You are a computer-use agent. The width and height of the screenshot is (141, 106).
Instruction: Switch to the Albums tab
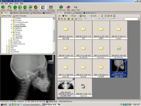click(x=15, y=13)
